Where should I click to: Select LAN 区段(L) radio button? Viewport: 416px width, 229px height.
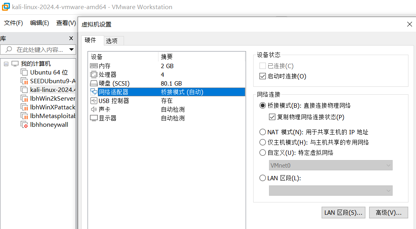pyautogui.click(x=263, y=178)
